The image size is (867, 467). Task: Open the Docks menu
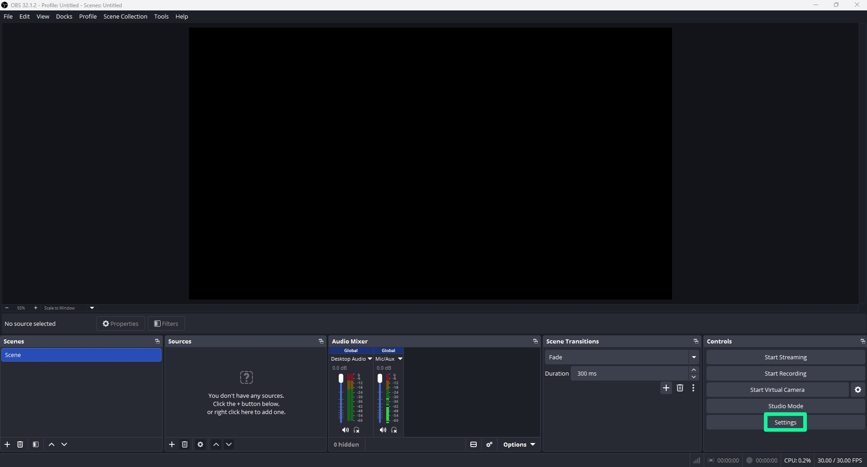pyautogui.click(x=64, y=16)
